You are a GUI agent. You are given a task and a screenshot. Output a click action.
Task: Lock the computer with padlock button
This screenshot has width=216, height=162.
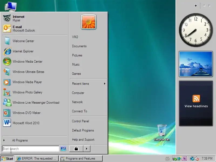[76, 149]
